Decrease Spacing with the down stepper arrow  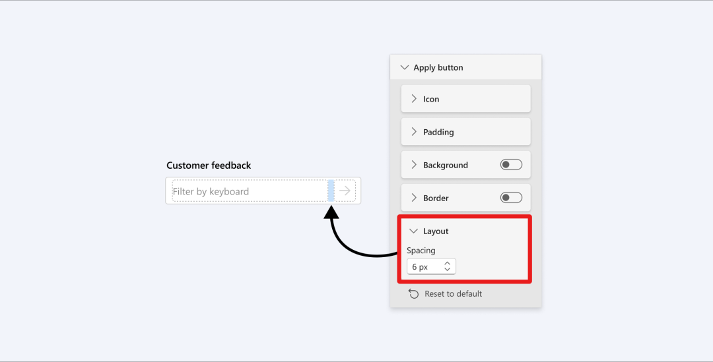point(448,269)
